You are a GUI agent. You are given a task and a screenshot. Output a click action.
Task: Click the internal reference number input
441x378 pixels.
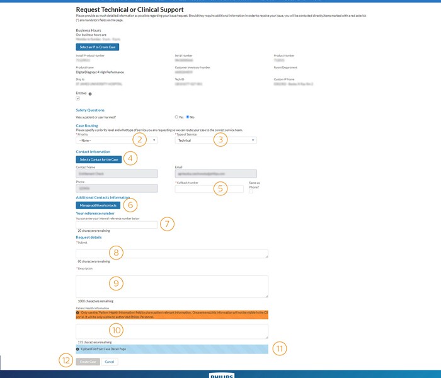point(117,224)
